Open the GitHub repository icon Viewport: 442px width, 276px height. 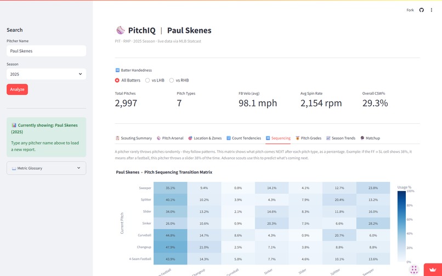[x=421, y=10]
